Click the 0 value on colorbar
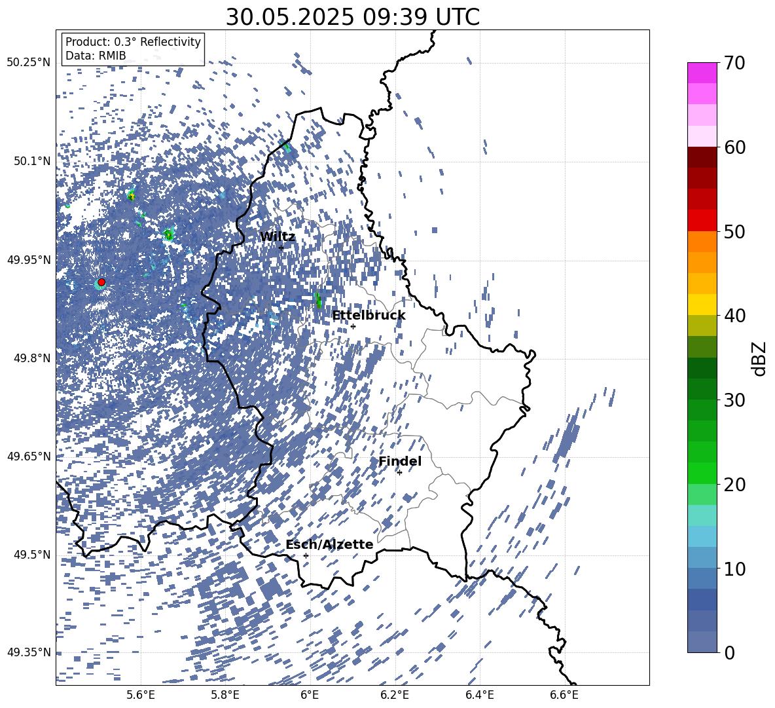This screenshot has height=708, width=775. [730, 652]
